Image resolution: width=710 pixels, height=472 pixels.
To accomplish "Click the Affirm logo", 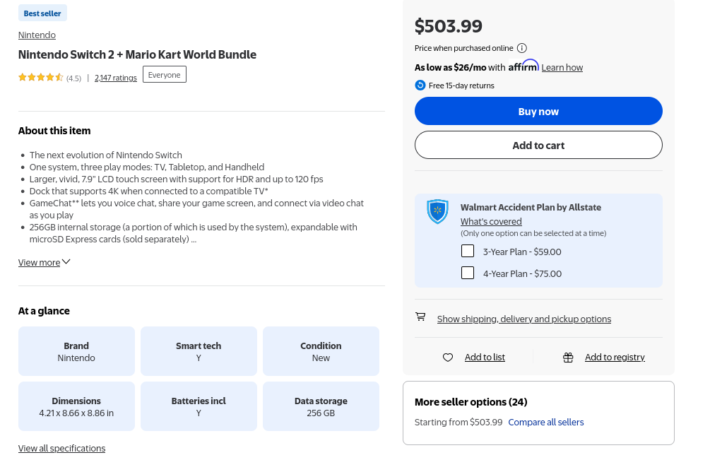I will click(523, 66).
